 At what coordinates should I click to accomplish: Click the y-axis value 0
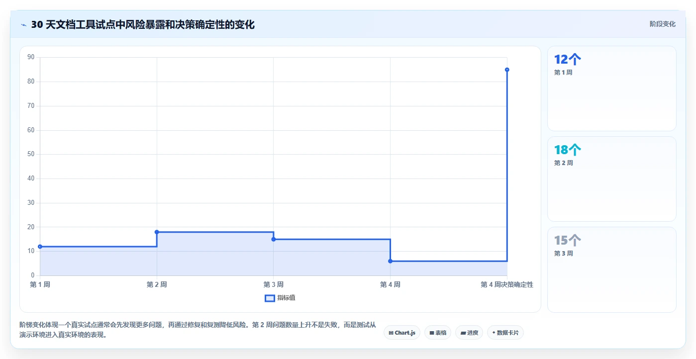[33, 275]
